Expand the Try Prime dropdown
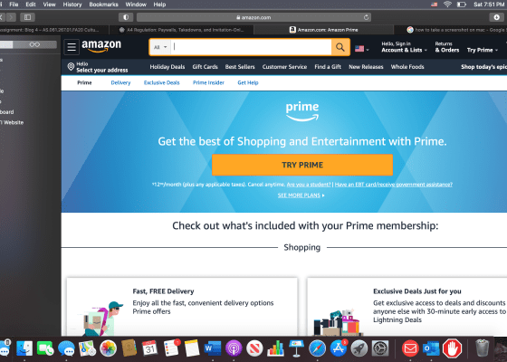This screenshot has height=362, width=507. pyautogui.click(x=482, y=50)
